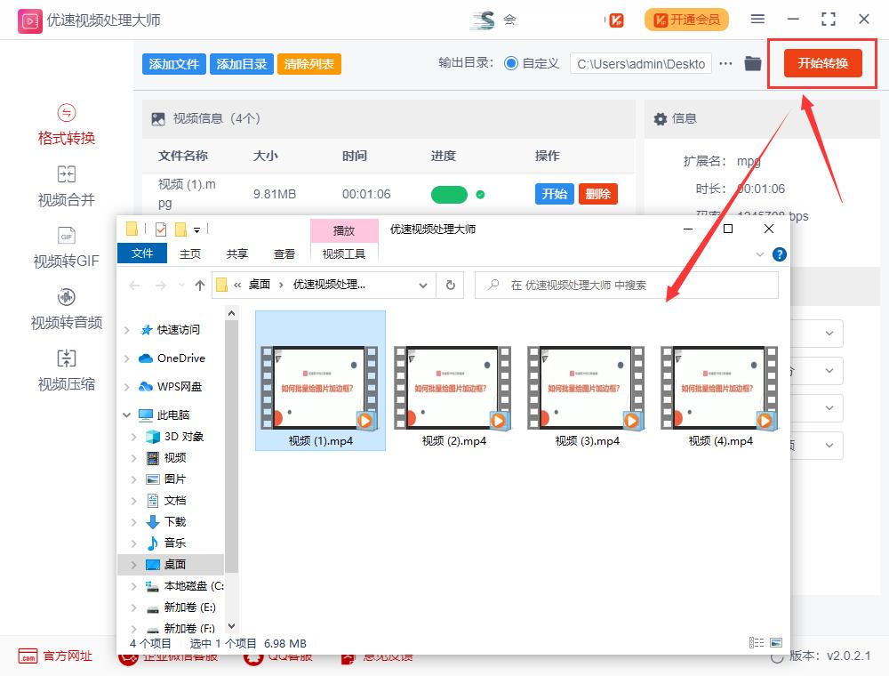Open the Explorer address bar dropdown arrow

click(x=423, y=285)
